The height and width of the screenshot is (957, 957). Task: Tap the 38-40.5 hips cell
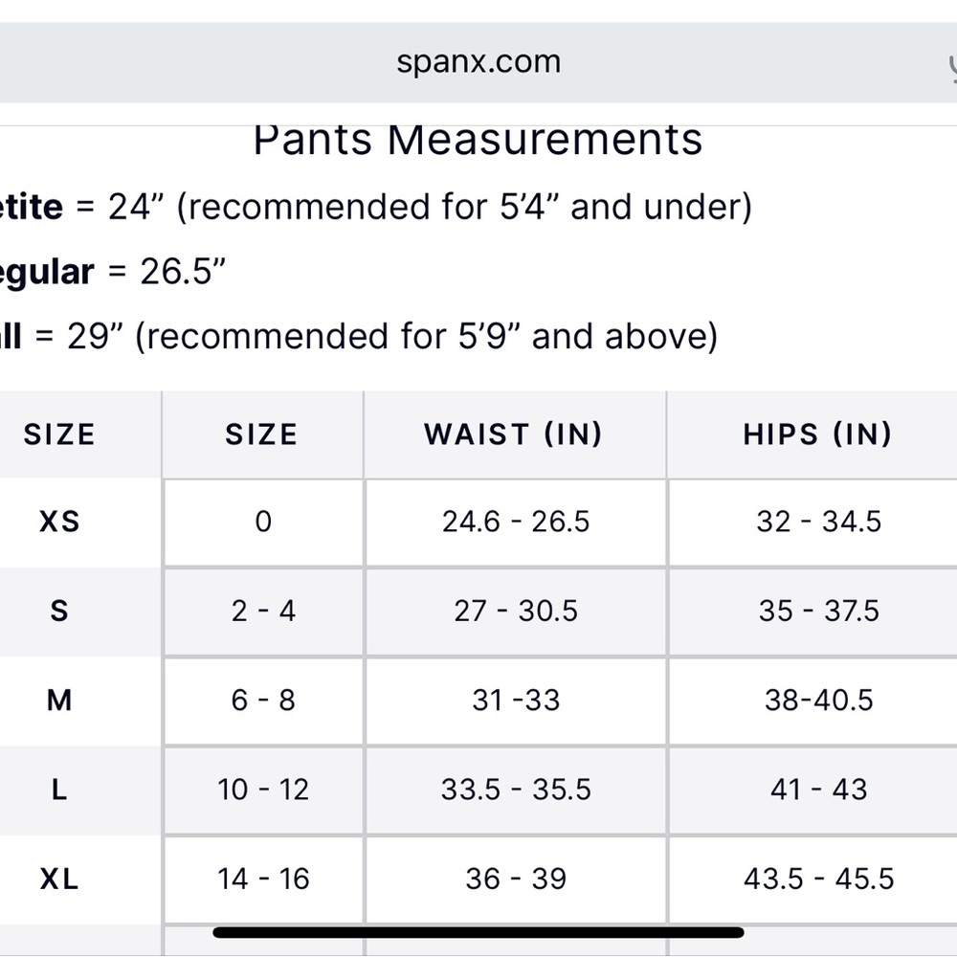[x=819, y=701]
